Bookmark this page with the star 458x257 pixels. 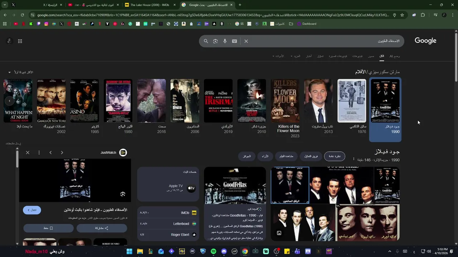tap(402, 15)
